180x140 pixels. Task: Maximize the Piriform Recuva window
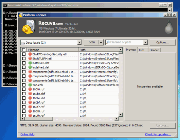(170, 15)
